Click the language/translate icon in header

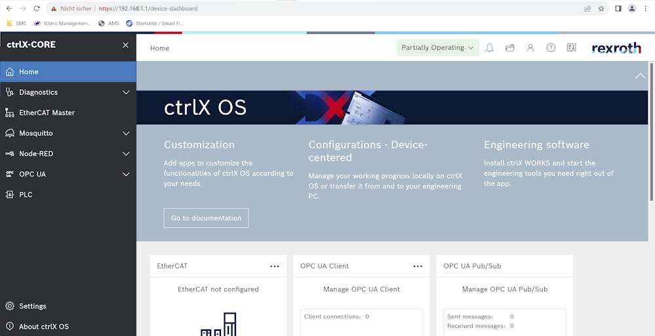coord(572,48)
